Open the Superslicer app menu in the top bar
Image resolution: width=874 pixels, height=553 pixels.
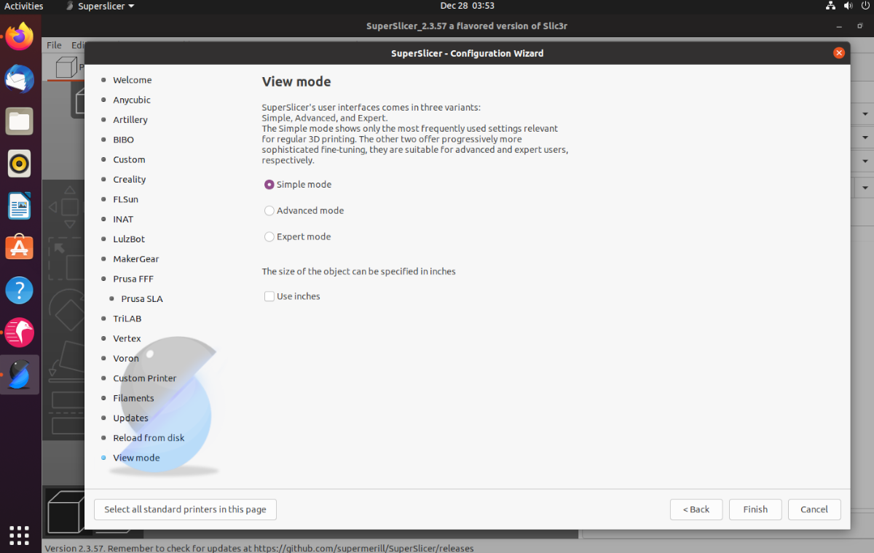tap(100, 6)
